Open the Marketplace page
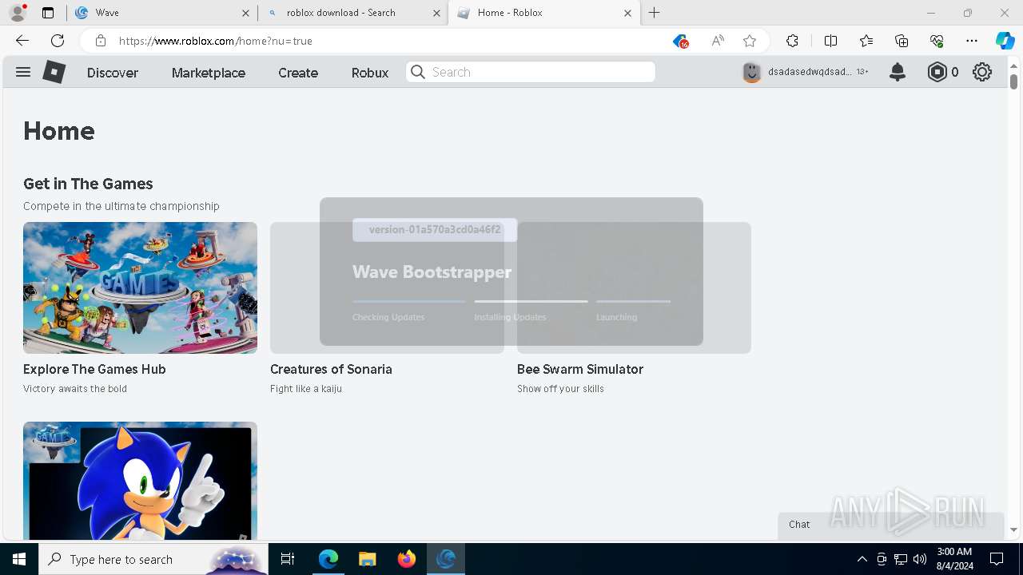 click(209, 72)
